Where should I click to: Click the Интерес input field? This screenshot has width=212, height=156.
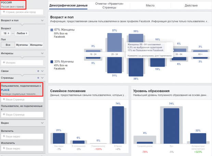pyautogui.click(x=22, y=62)
